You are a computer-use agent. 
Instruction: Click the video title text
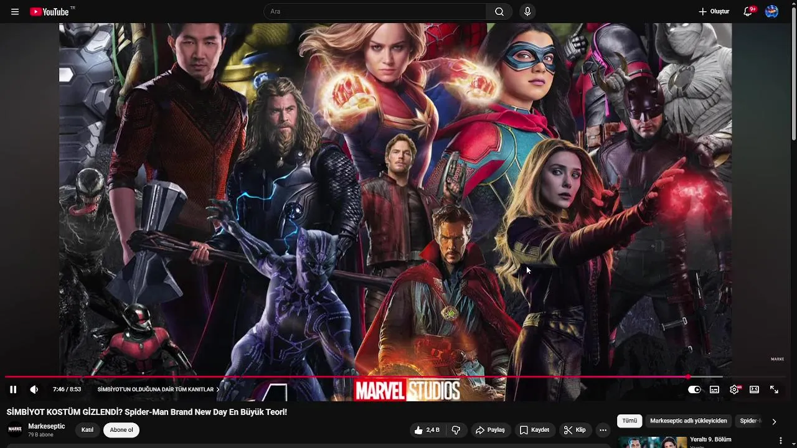pyautogui.click(x=147, y=412)
